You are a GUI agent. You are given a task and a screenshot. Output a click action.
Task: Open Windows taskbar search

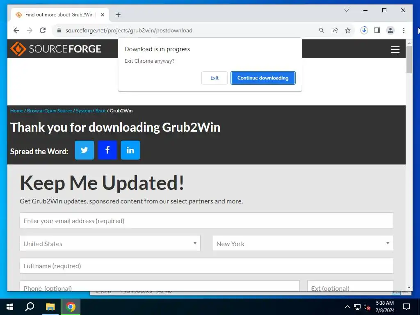coord(30,307)
